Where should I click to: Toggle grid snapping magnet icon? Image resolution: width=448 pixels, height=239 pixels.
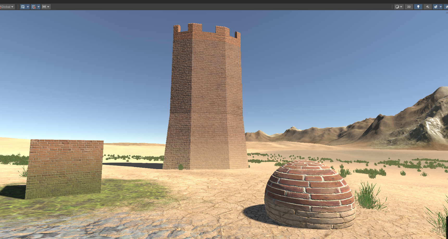tap(34, 7)
